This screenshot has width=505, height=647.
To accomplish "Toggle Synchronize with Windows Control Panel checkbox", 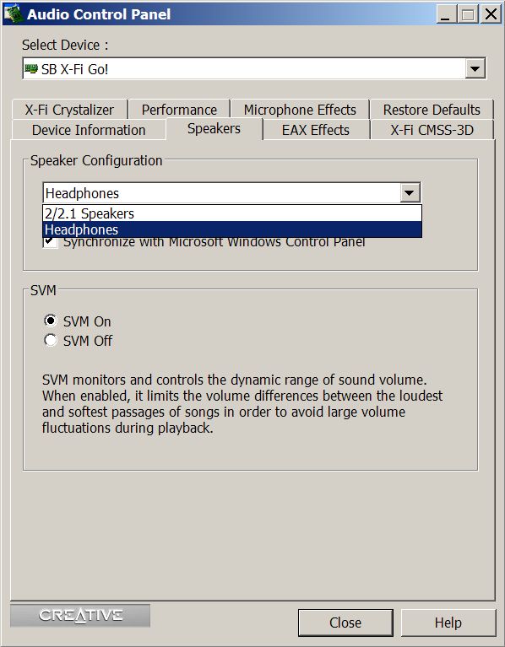I will (x=51, y=242).
